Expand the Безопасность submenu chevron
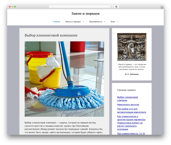 (x=105, y=22)
